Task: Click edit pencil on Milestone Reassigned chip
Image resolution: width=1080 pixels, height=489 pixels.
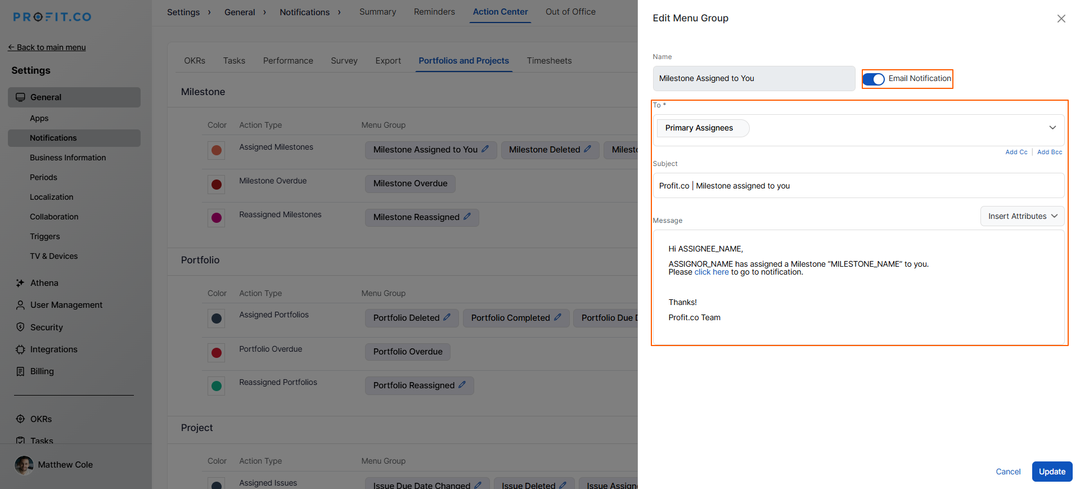Action: [467, 217]
